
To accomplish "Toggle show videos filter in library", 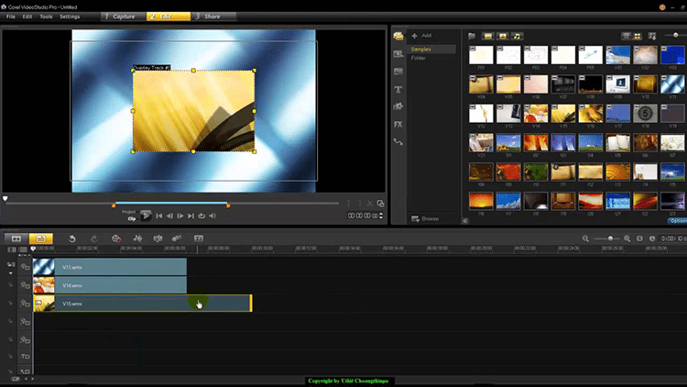I will click(488, 36).
